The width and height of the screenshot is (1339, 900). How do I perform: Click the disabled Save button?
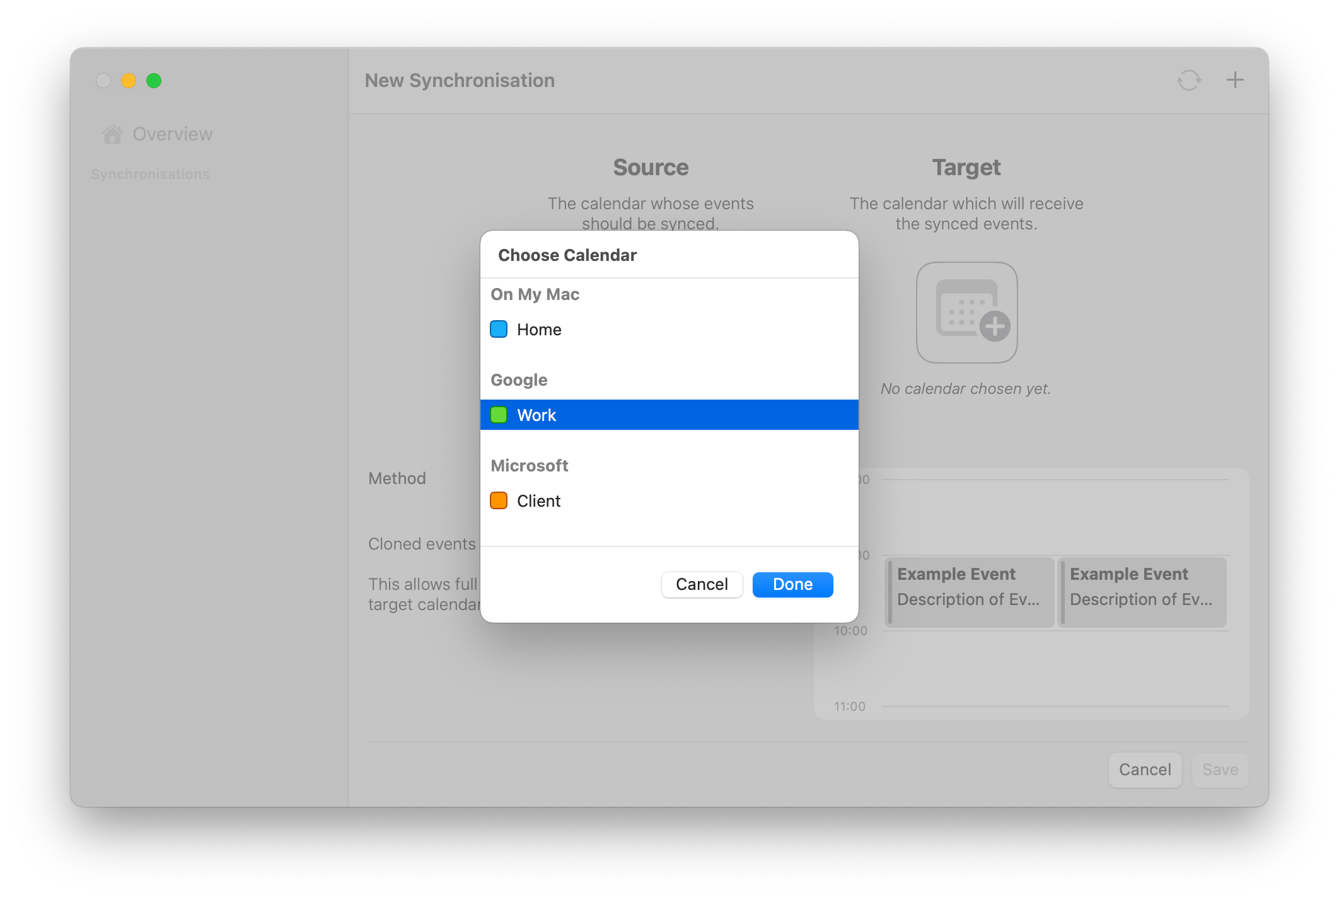pos(1220,770)
